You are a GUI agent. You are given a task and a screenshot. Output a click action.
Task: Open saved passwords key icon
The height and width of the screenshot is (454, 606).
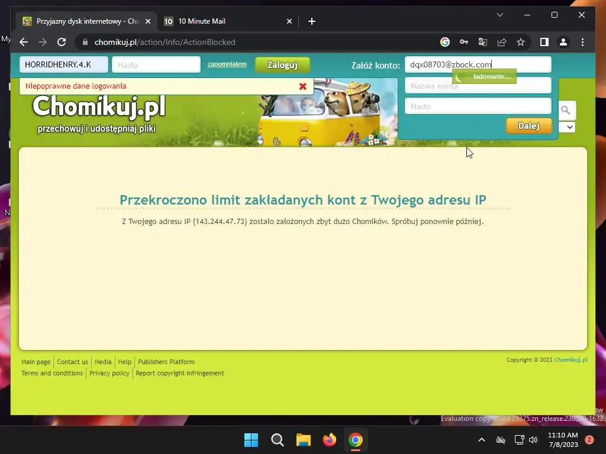(464, 42)
